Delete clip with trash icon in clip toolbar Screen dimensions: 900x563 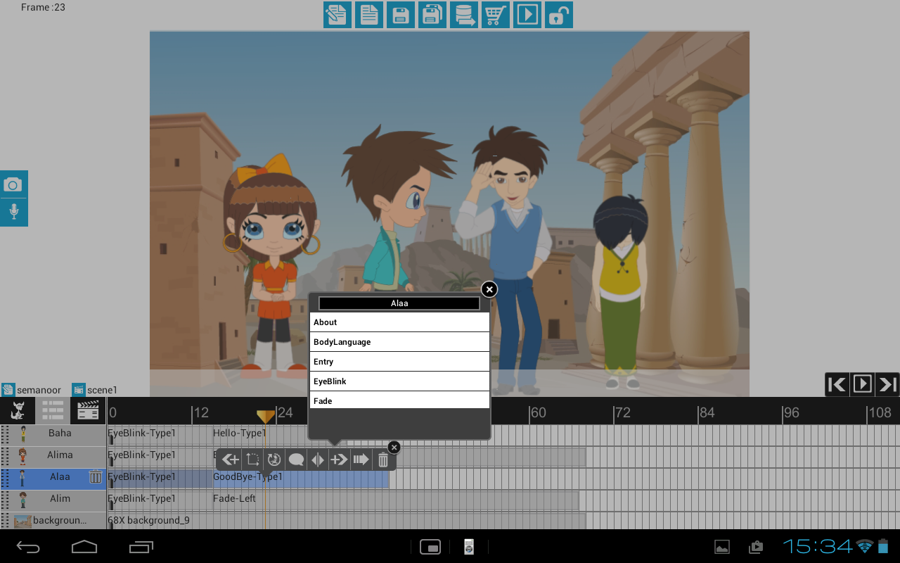pos(382,460)
